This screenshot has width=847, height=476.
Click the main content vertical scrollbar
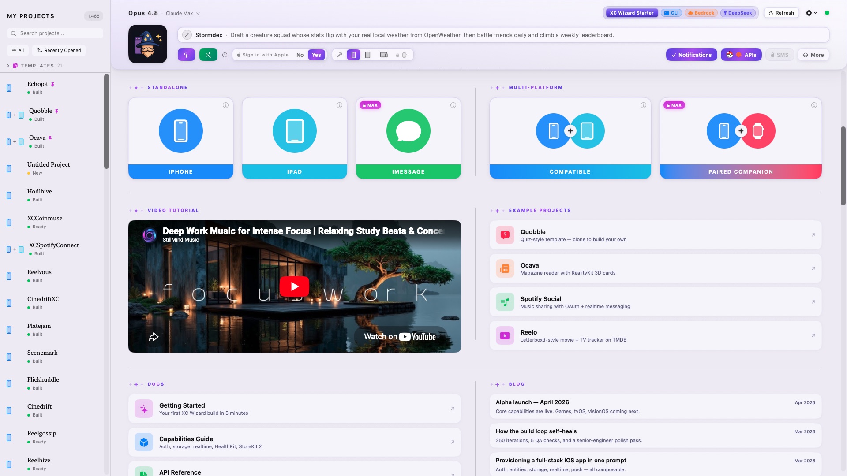[x=843, y=166]
